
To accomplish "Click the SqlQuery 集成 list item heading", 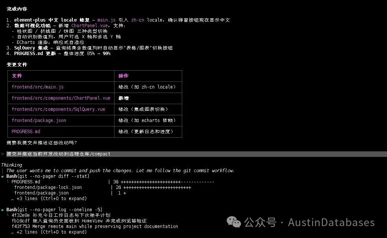I will pyautogui.click(x=31, y=48).
